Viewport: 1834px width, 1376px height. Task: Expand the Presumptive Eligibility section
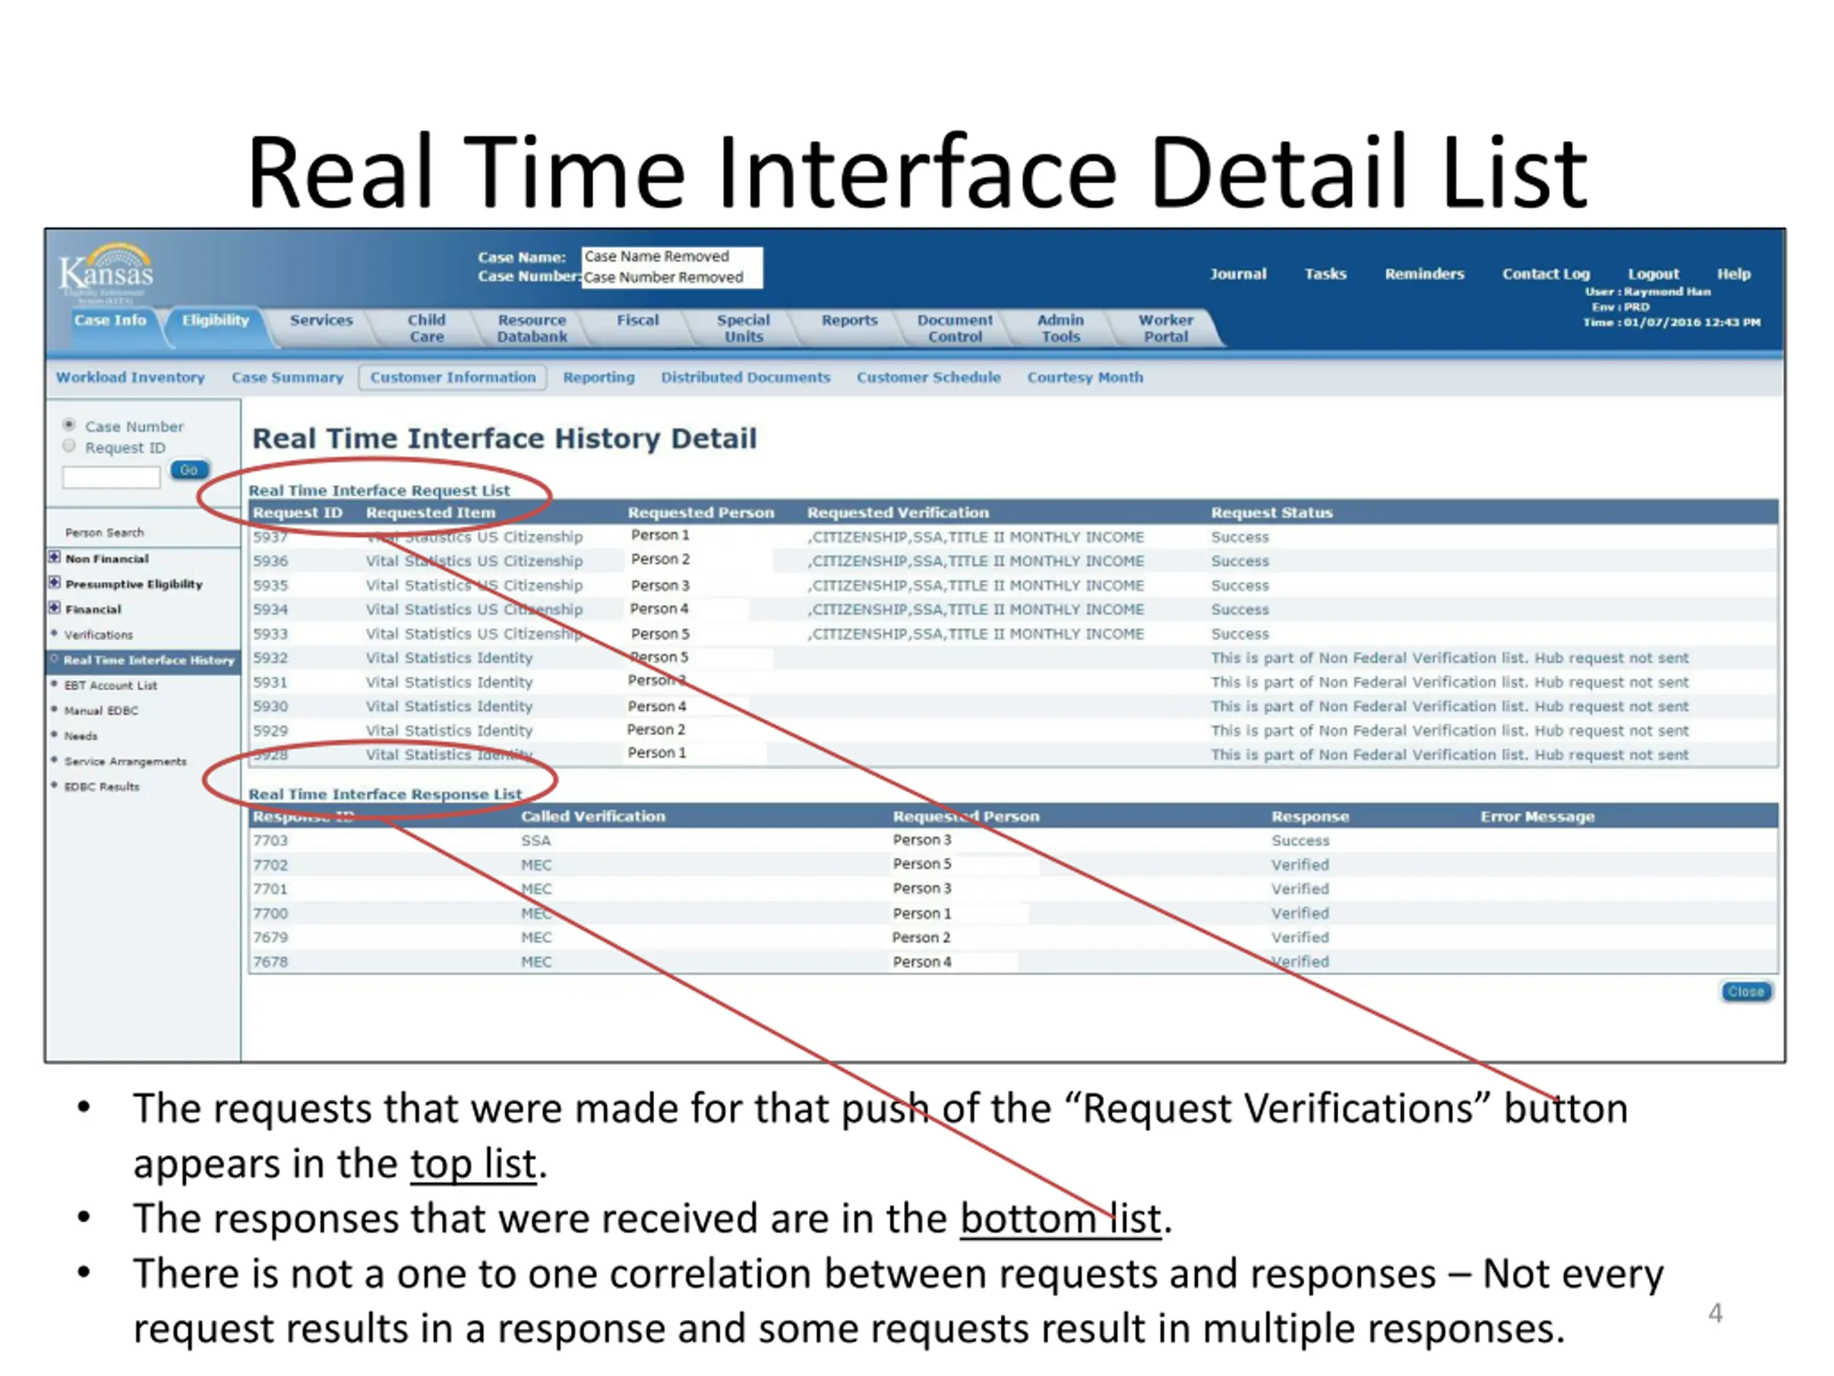click(54, 582)
